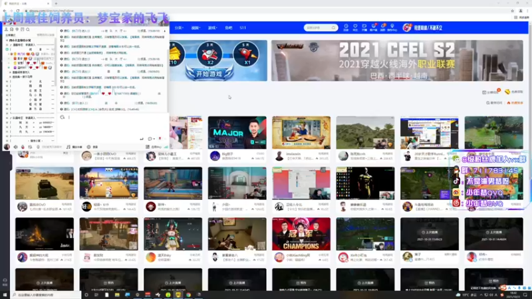Open the desert vehicle game stream thumbnail
The image size is (532, 299).
coord(45,183)
